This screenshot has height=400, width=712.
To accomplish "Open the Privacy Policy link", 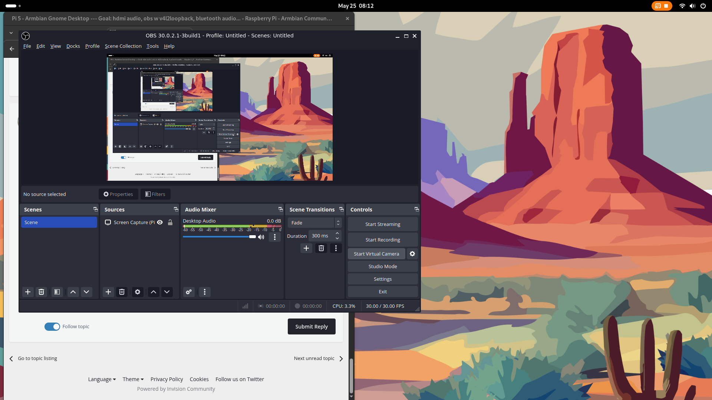I will click(167, 379).
